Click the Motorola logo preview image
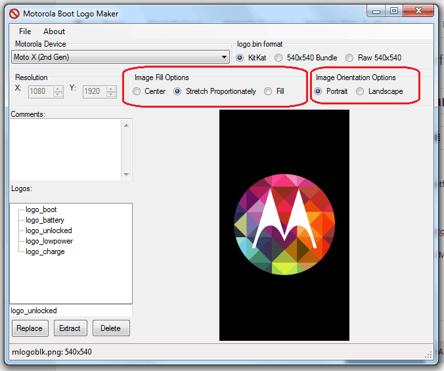Image resolution: width=444 pixels, height=371 pixels. [x=284, y=225]
